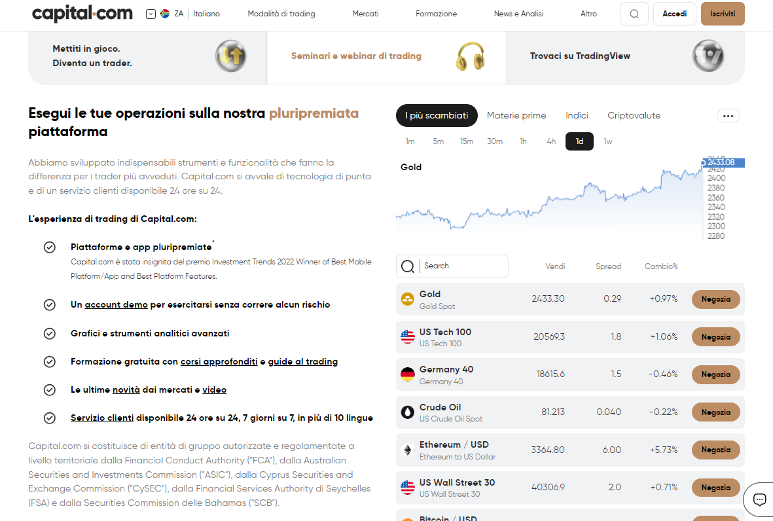Open the live chat bubble icon
This screenshot has width=773, height=521.
[759, 499]
